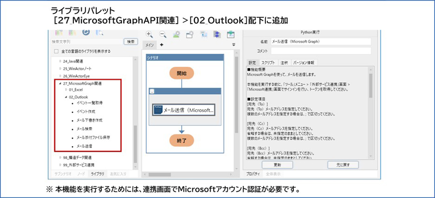The width and height of the screenshot is (435, 198).
Task: Click the green download arrow window icon
Action: [x=231, y=34]
